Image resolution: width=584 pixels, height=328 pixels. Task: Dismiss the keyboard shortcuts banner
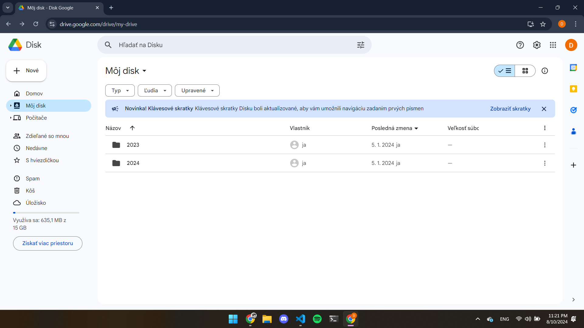544,109
